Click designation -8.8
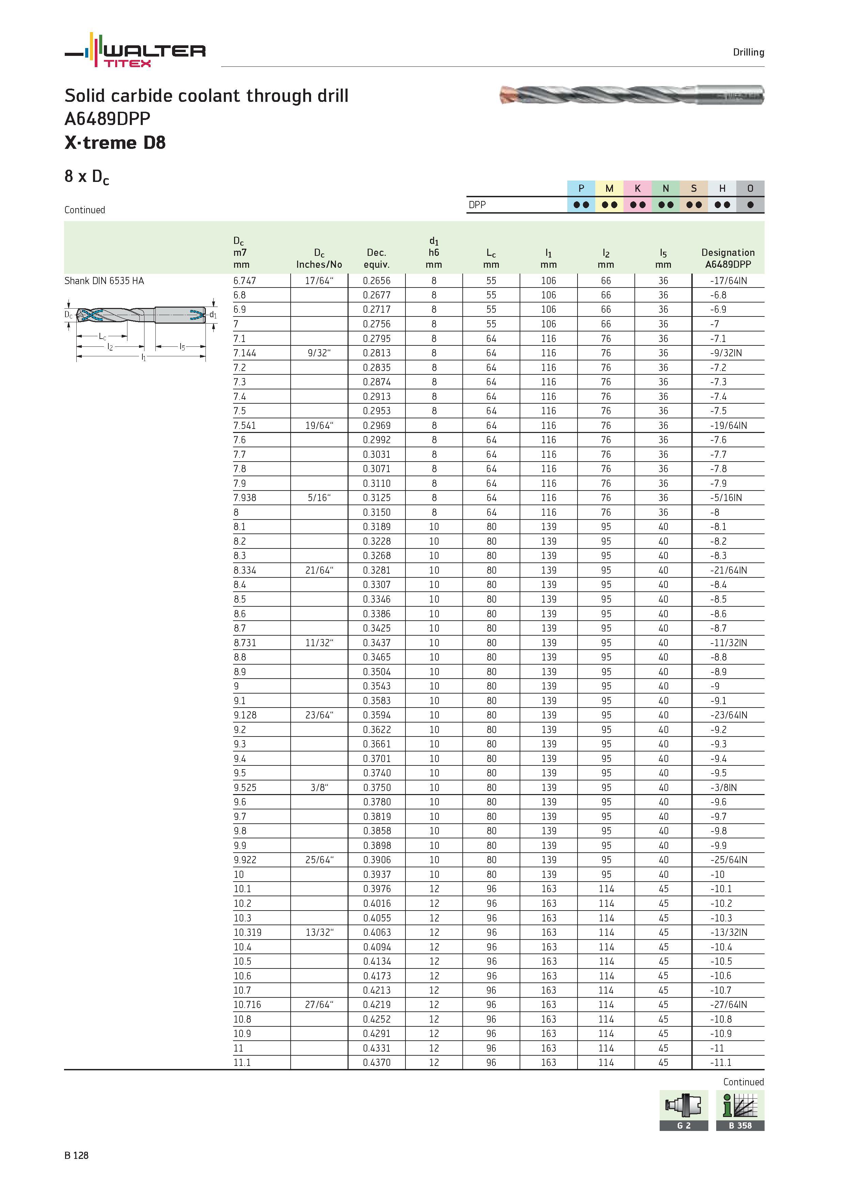Image resolution: width=845 pixels, height=1195 pixels. click(719, 657)
